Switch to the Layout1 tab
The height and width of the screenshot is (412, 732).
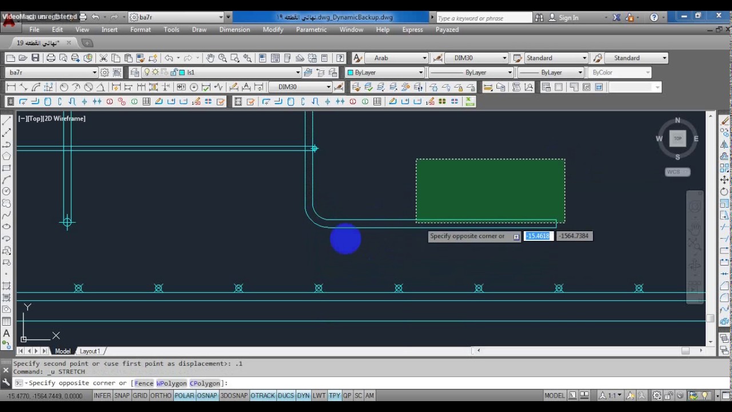(x=90, y=351)
